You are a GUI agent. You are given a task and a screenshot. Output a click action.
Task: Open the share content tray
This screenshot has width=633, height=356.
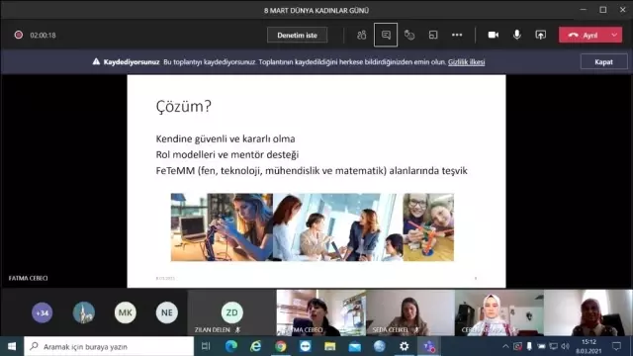(x=541, y=36)
